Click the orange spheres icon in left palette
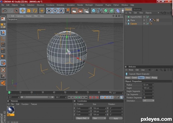The height and width of the screenshot is (123, 173). 3,83
